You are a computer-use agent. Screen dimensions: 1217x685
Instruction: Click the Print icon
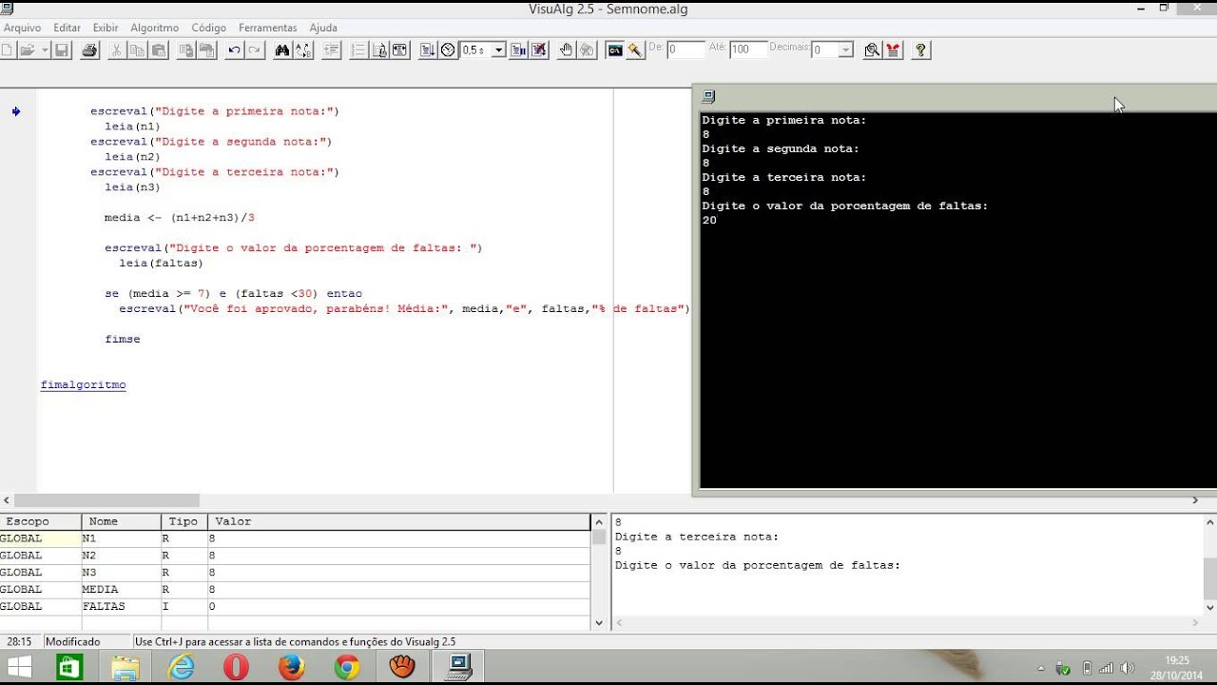coord(89,49)
